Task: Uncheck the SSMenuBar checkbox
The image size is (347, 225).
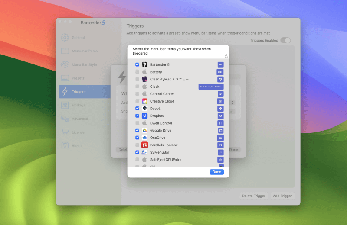Action: 137,152
